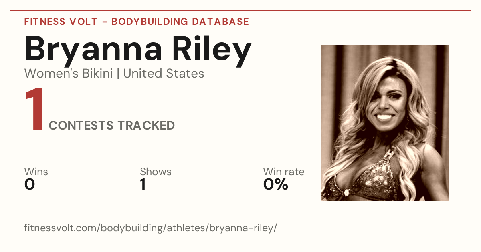481x252 pixels.
Task: Click the pipe separator after Women's Bikini
Action: [118, 74]
